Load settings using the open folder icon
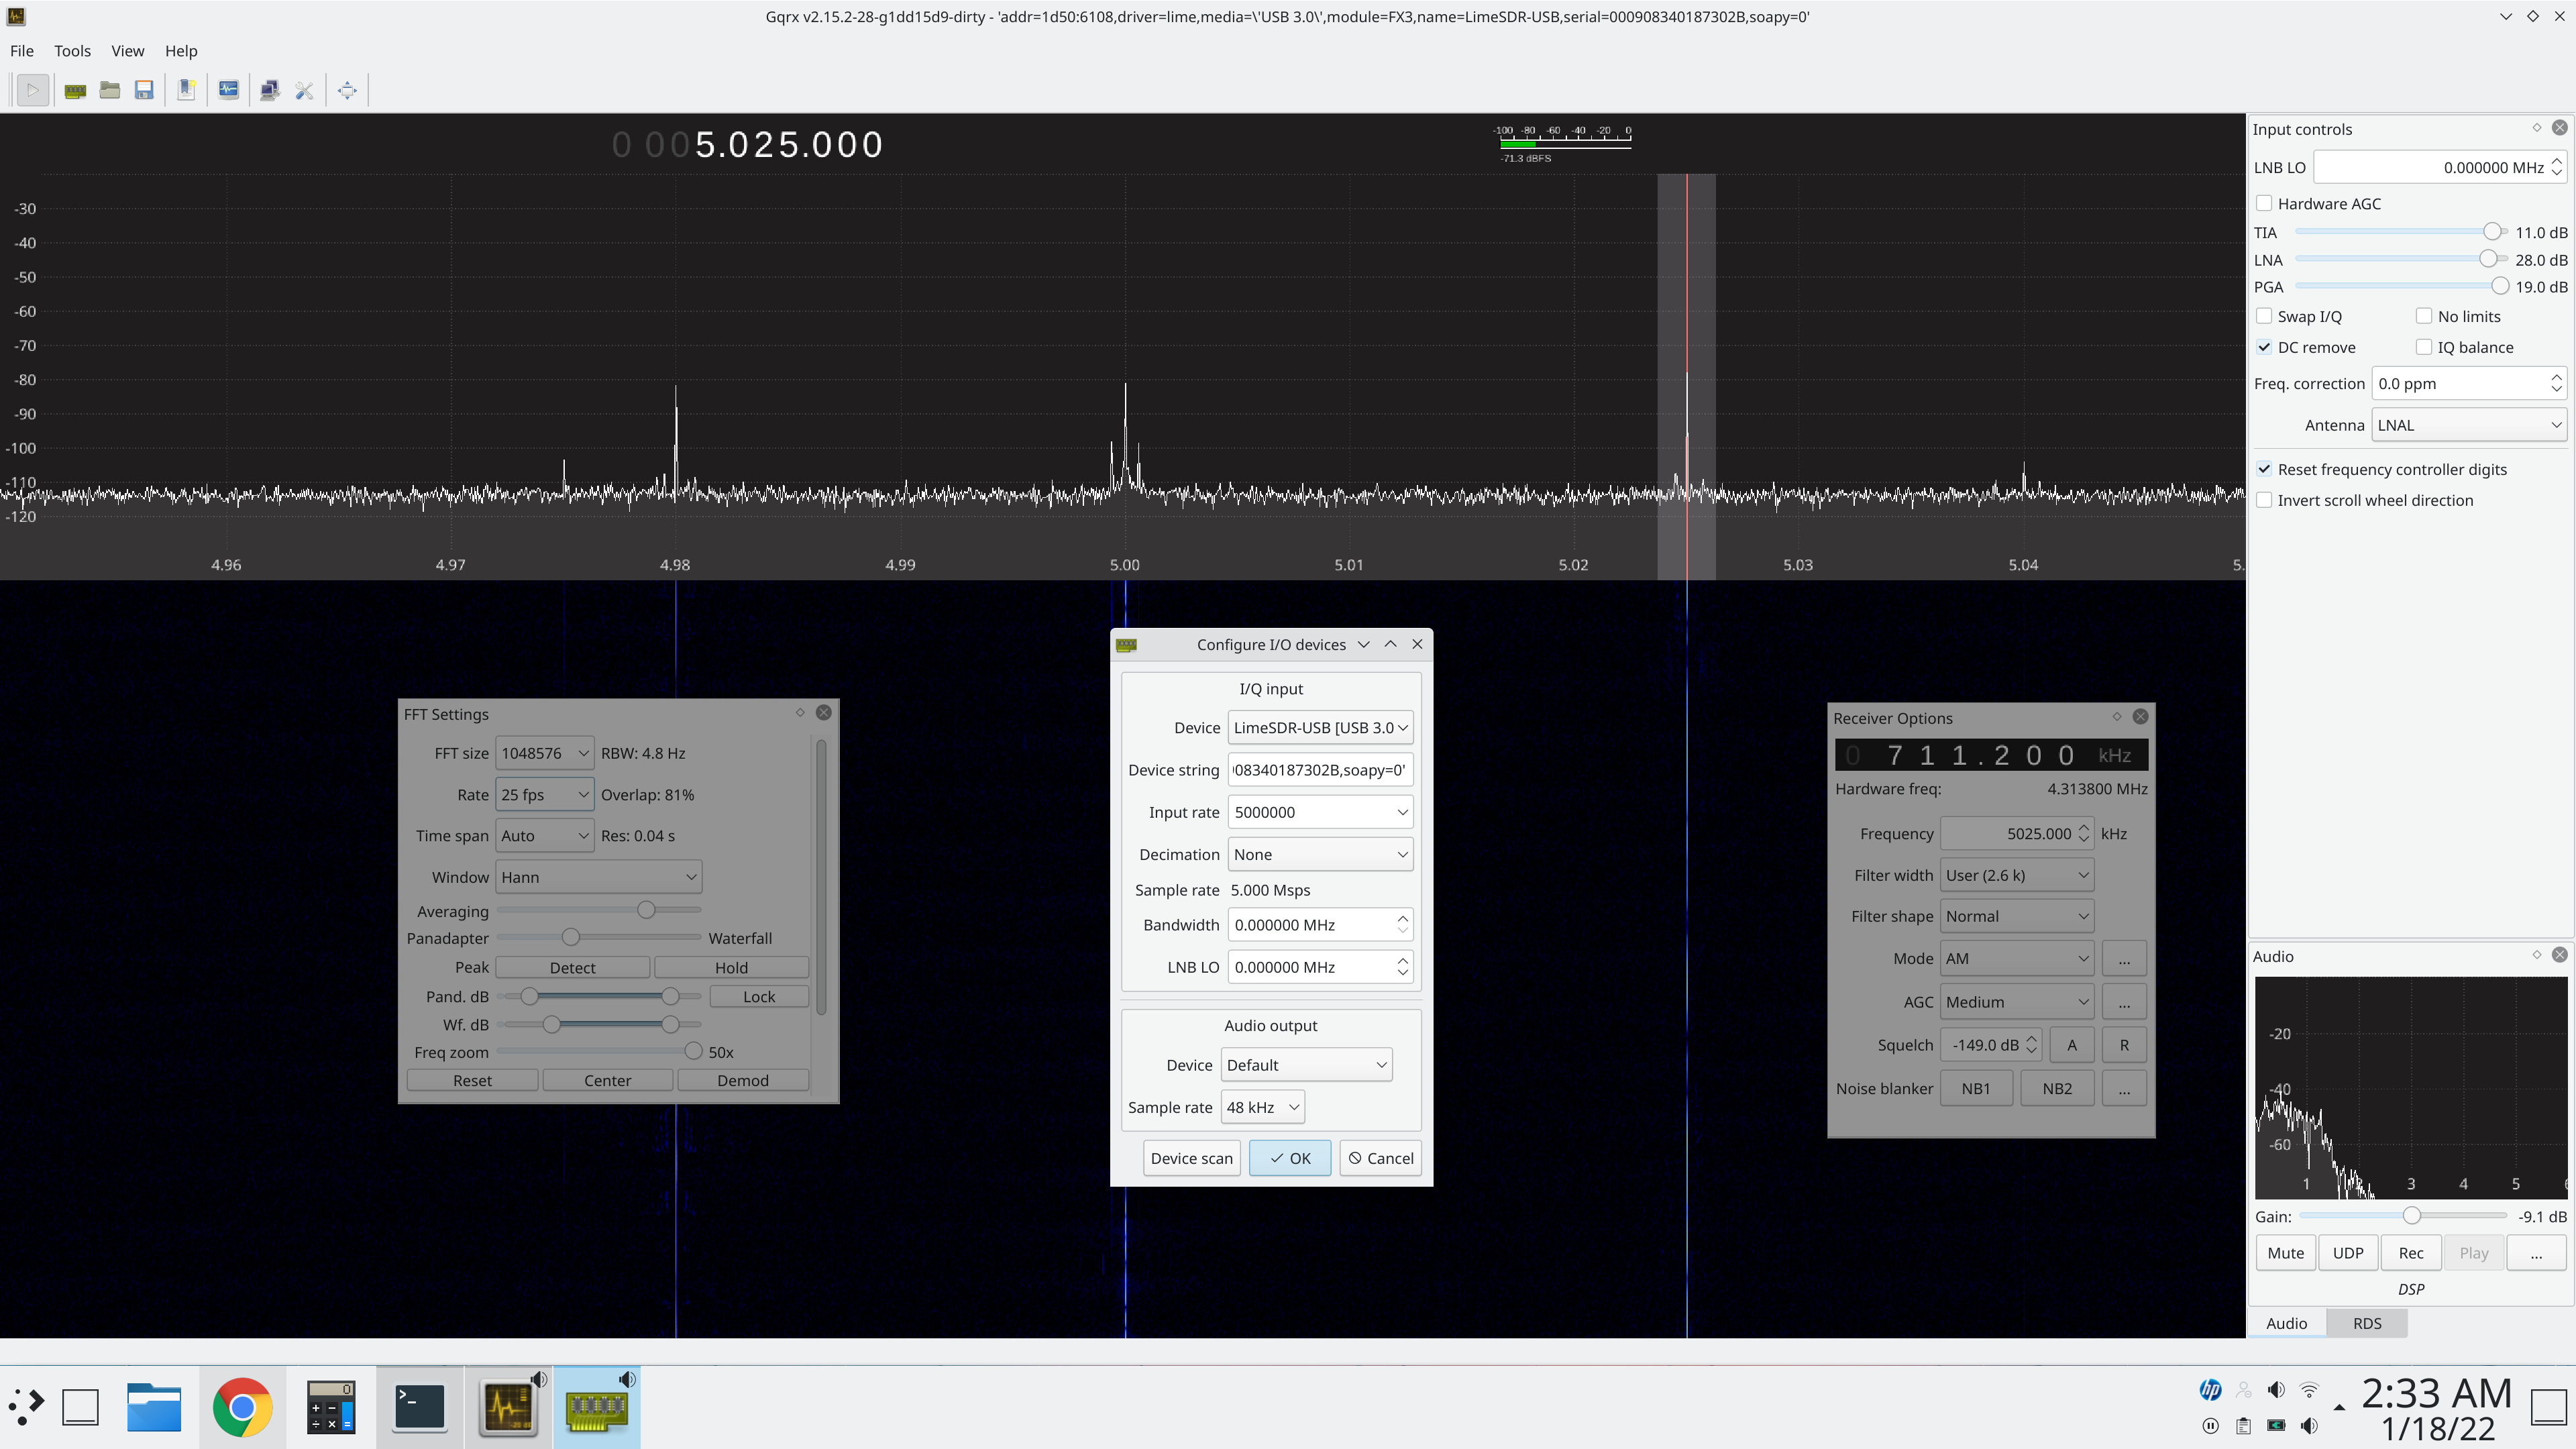The image size is (2576, 1449). [x=110, y=90]
